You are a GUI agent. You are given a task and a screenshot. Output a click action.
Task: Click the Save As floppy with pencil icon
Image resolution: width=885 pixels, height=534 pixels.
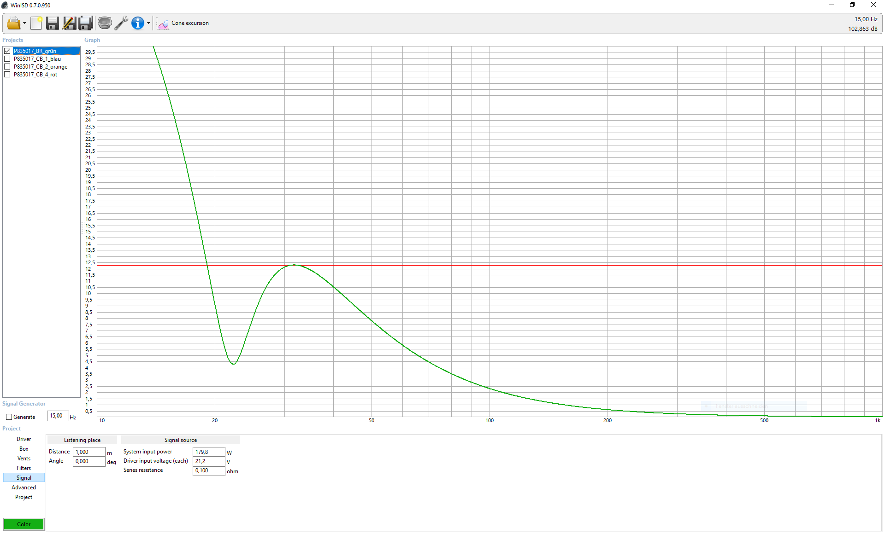[x=69, y=23]
